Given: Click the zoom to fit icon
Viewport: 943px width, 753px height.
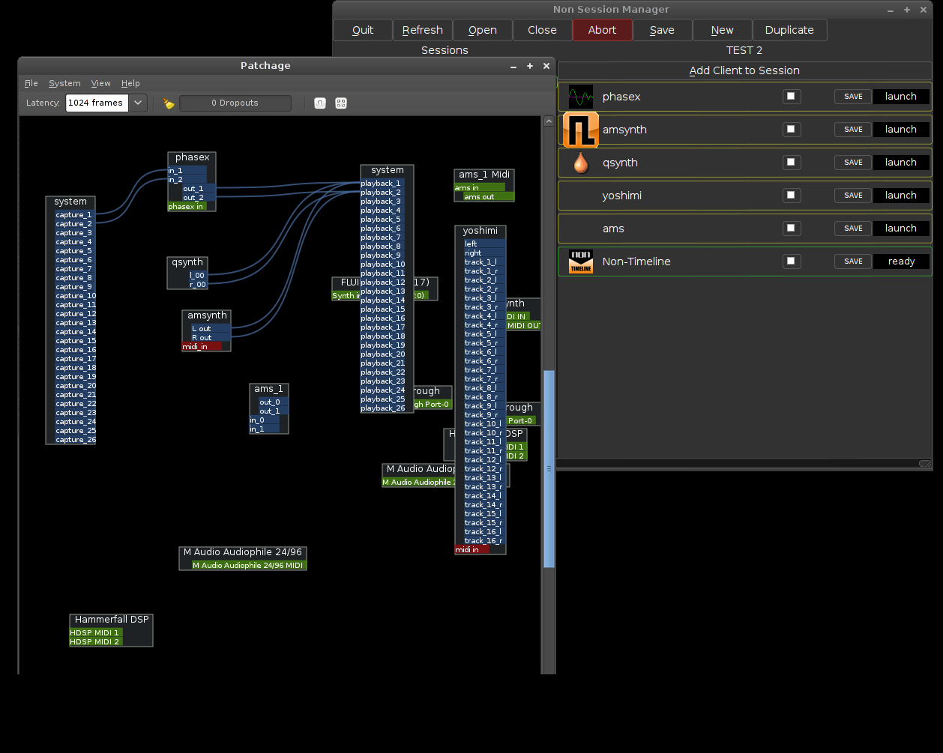Looking at the screenshot, I should 341,103.
